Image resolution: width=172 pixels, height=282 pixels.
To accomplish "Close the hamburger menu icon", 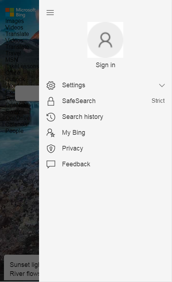I will [50, 13].
